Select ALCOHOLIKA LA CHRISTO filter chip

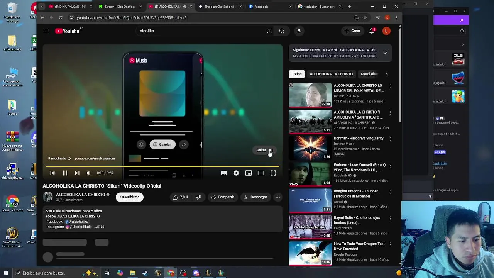click(331, 74)
